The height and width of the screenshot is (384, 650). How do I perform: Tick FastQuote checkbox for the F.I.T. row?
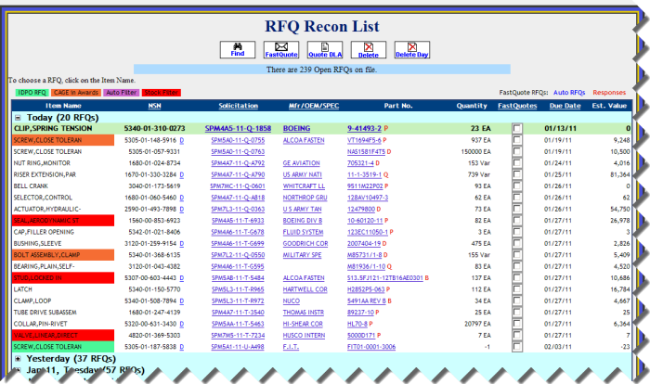click(x=517, y=347)
